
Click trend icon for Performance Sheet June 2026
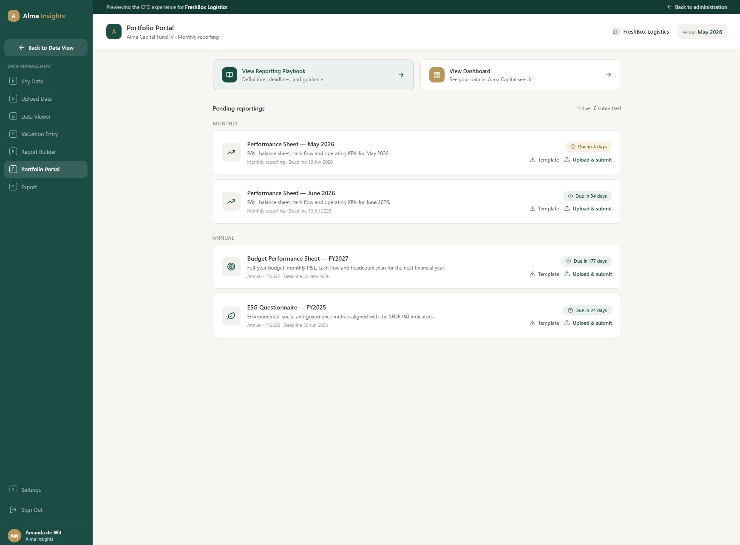pyautogui.click(x=231, y=202)
